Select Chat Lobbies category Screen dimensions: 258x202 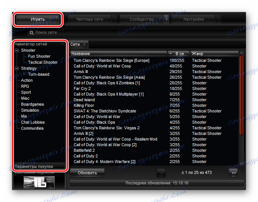point(33,122)
